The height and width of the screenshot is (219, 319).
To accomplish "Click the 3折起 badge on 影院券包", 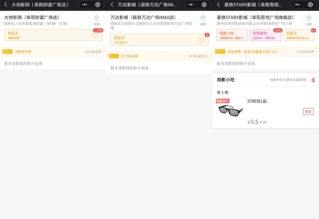I will [278, 31].
